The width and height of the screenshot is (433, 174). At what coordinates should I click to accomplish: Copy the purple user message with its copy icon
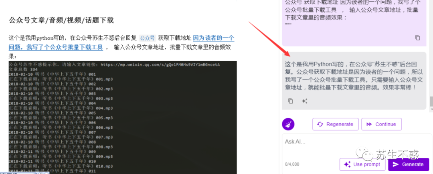(417, 38)
